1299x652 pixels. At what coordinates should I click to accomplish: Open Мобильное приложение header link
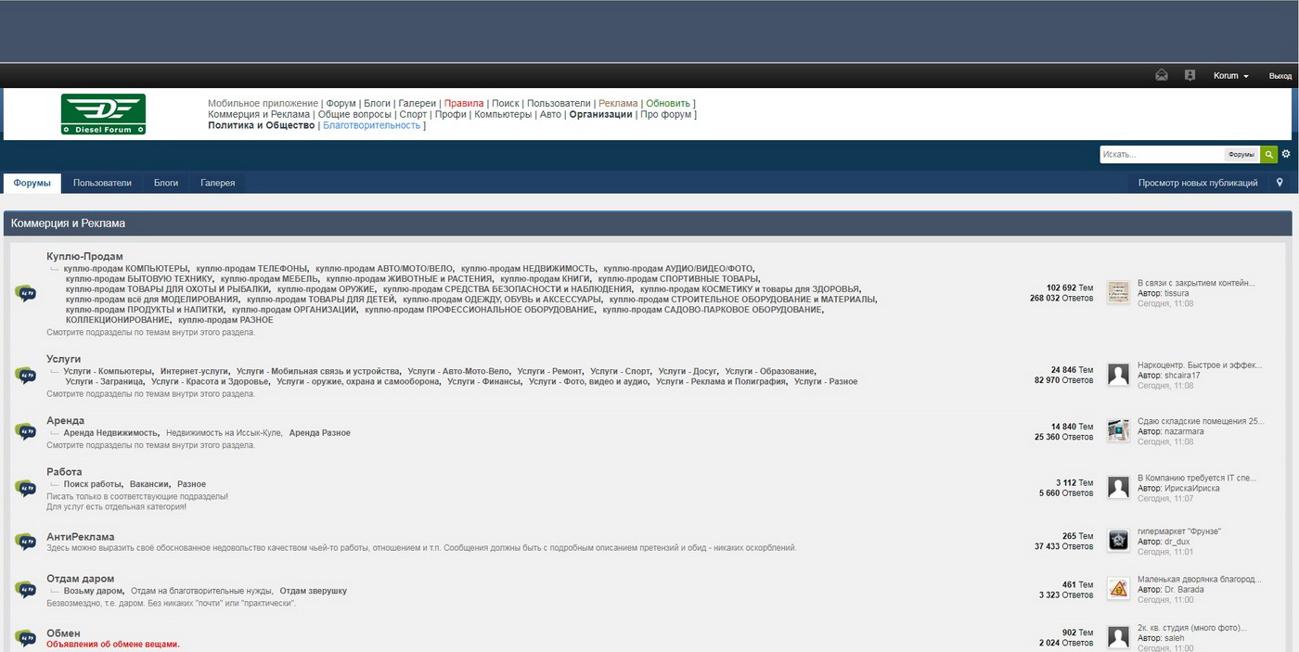click(263, 103)
